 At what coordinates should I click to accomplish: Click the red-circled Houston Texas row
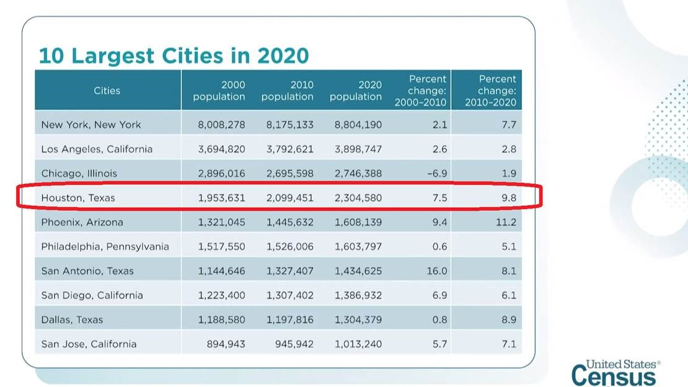click(x=279, y=198)
